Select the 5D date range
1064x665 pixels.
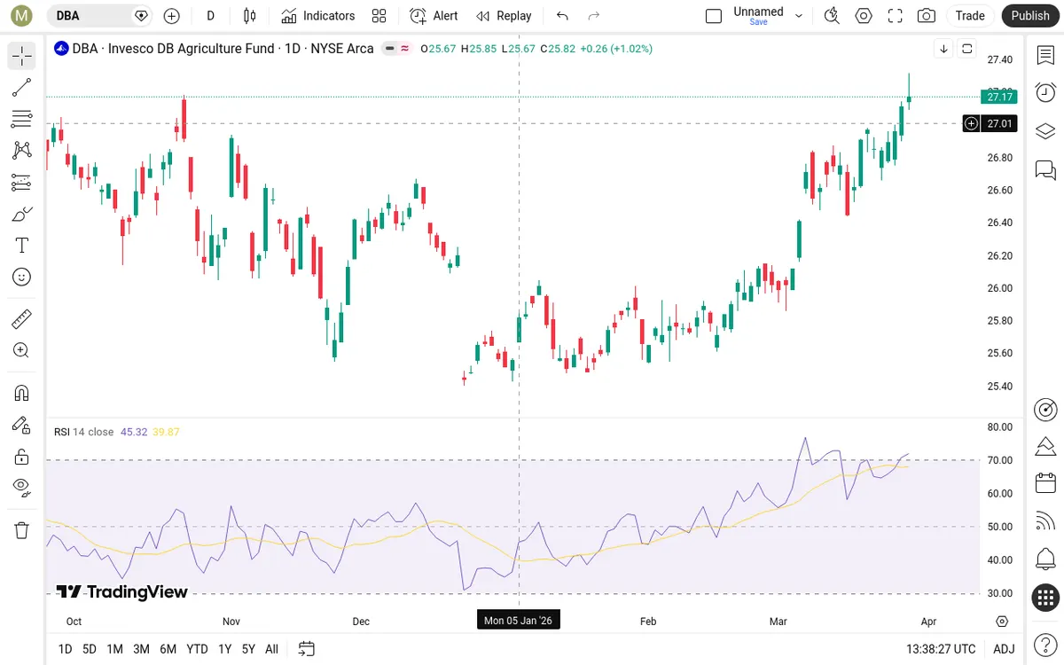90,649
